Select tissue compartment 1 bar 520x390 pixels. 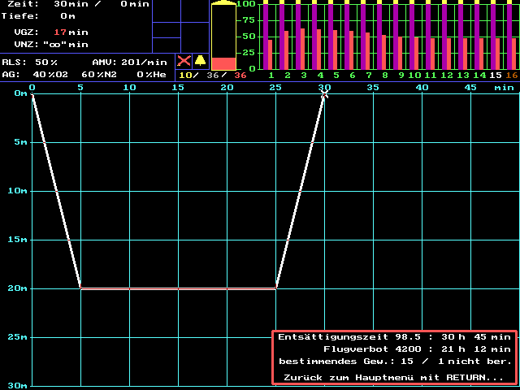pos(271,37)
